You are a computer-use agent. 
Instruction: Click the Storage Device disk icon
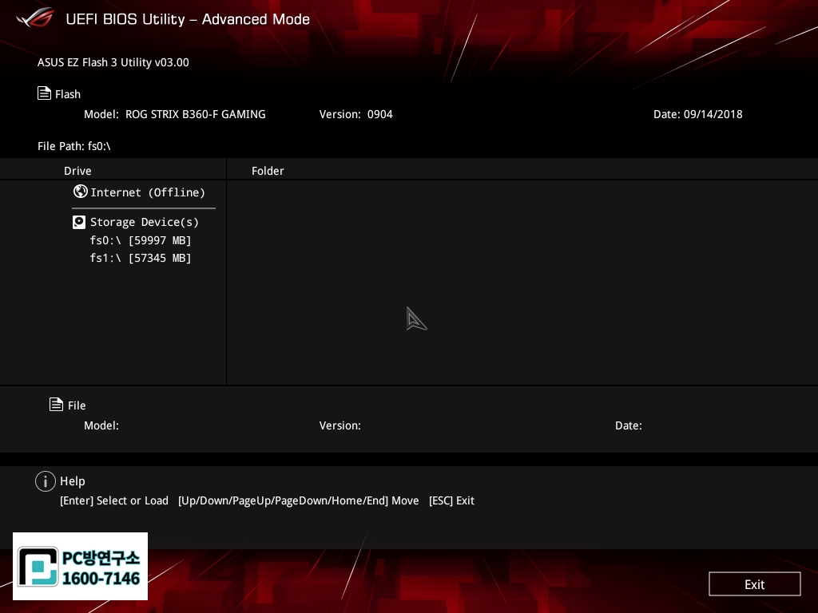coord(79,223)
